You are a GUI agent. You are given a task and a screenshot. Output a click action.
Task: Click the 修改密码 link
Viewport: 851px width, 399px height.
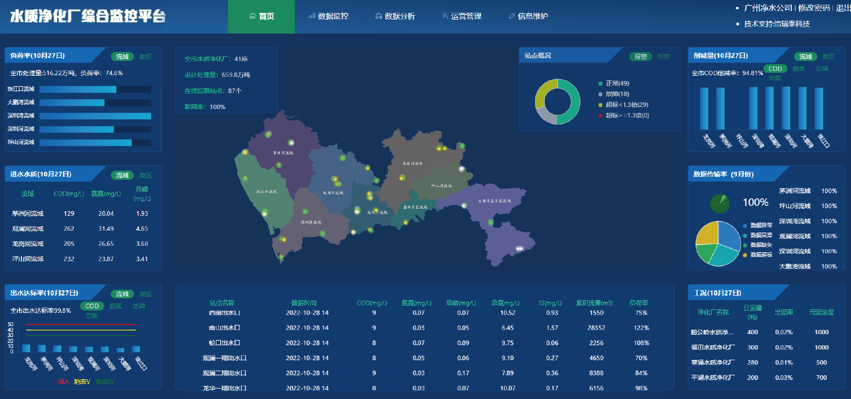pos(813,8)
